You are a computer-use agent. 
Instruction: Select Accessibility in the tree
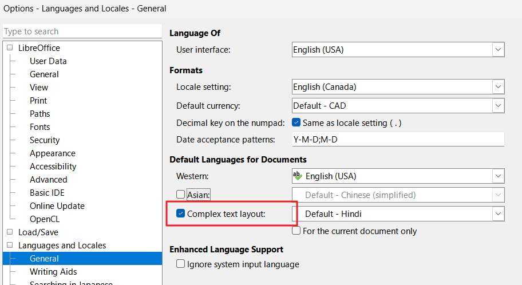[53, 167]
